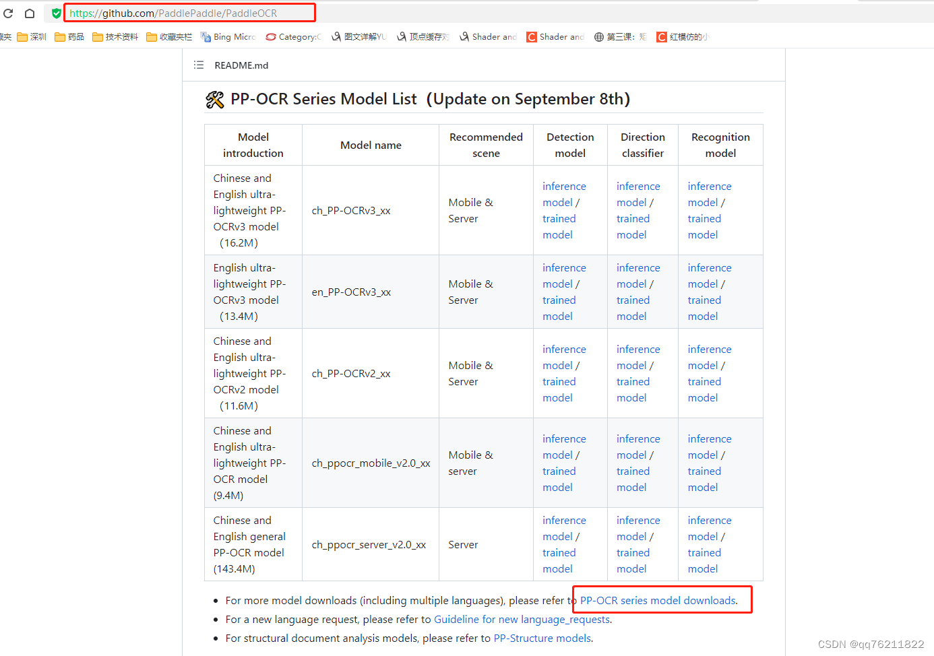The height and width of the screenshot is (656, 934).
Task: Open ch_ppocr_server_v2.0 detection inference model link
Action: tap(564, 528)
